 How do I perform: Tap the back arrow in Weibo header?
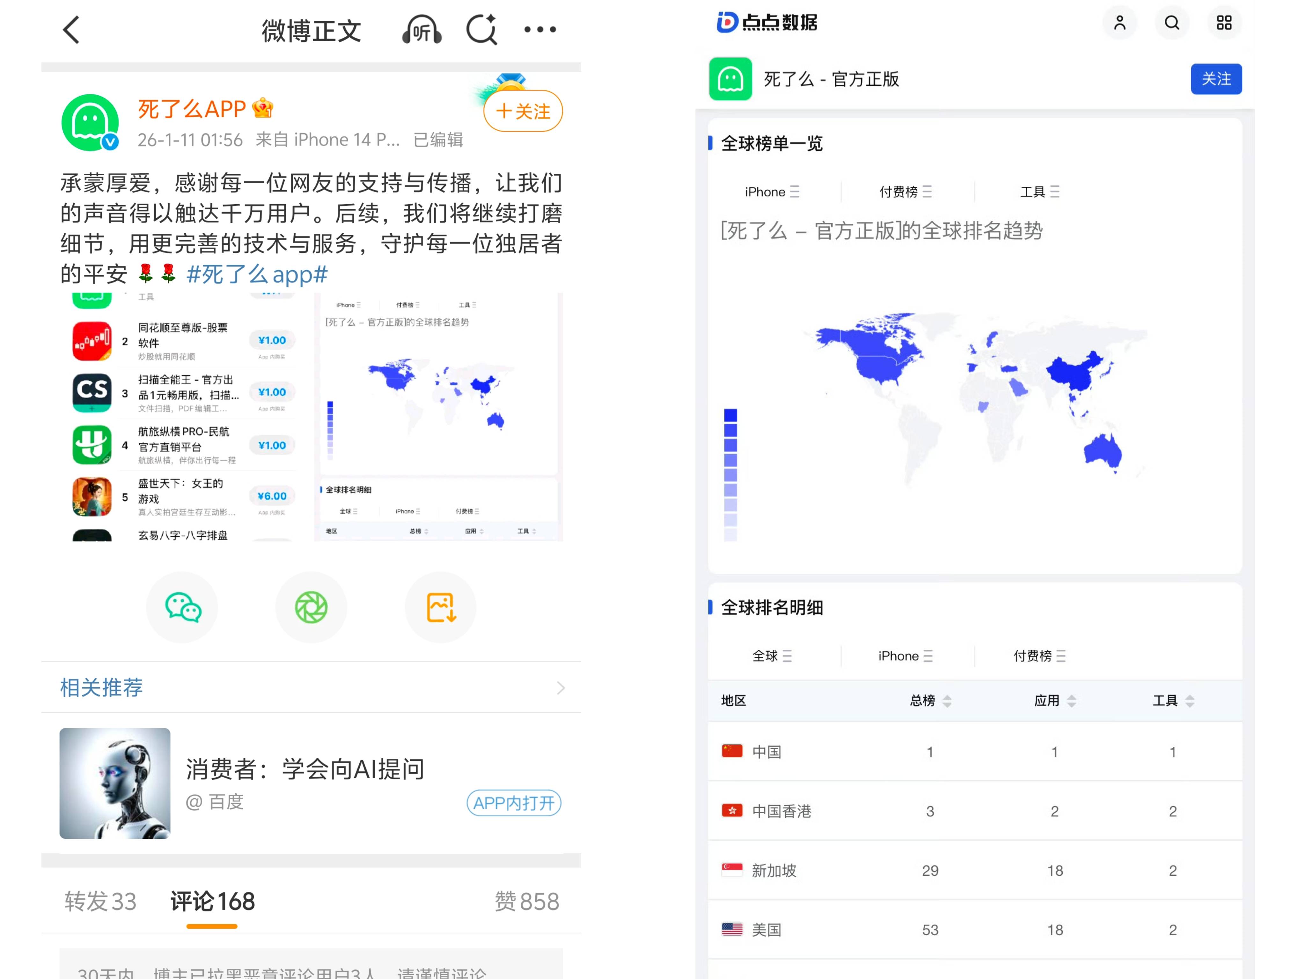pyautogui.click(x=71, y=30)
